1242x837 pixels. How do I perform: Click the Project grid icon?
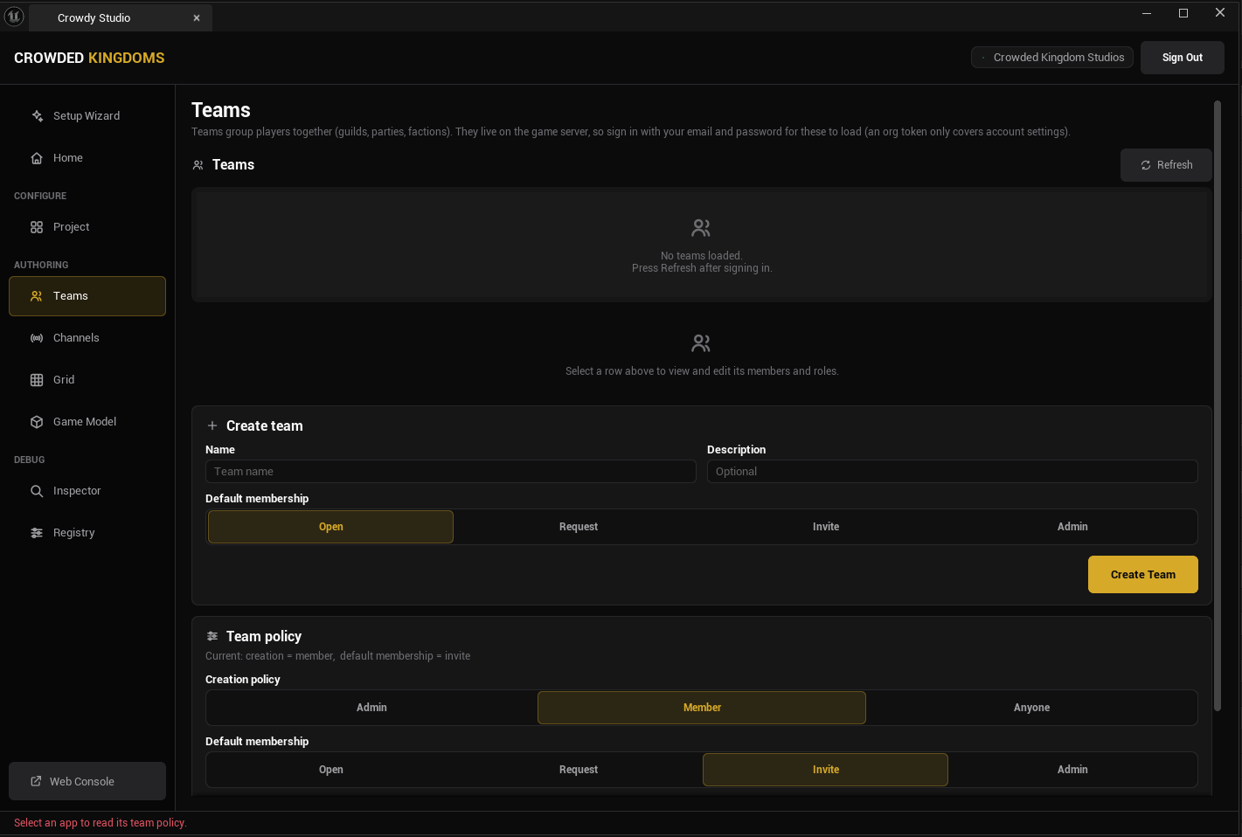(x=37, y=227)
